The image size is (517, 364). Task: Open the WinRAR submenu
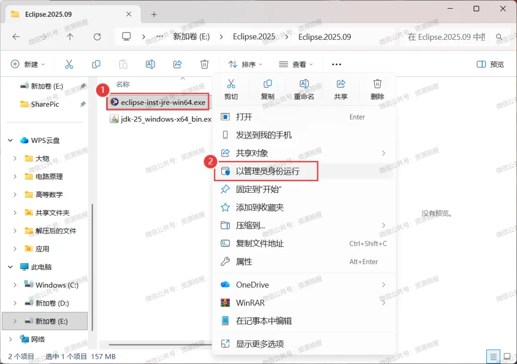303,303
